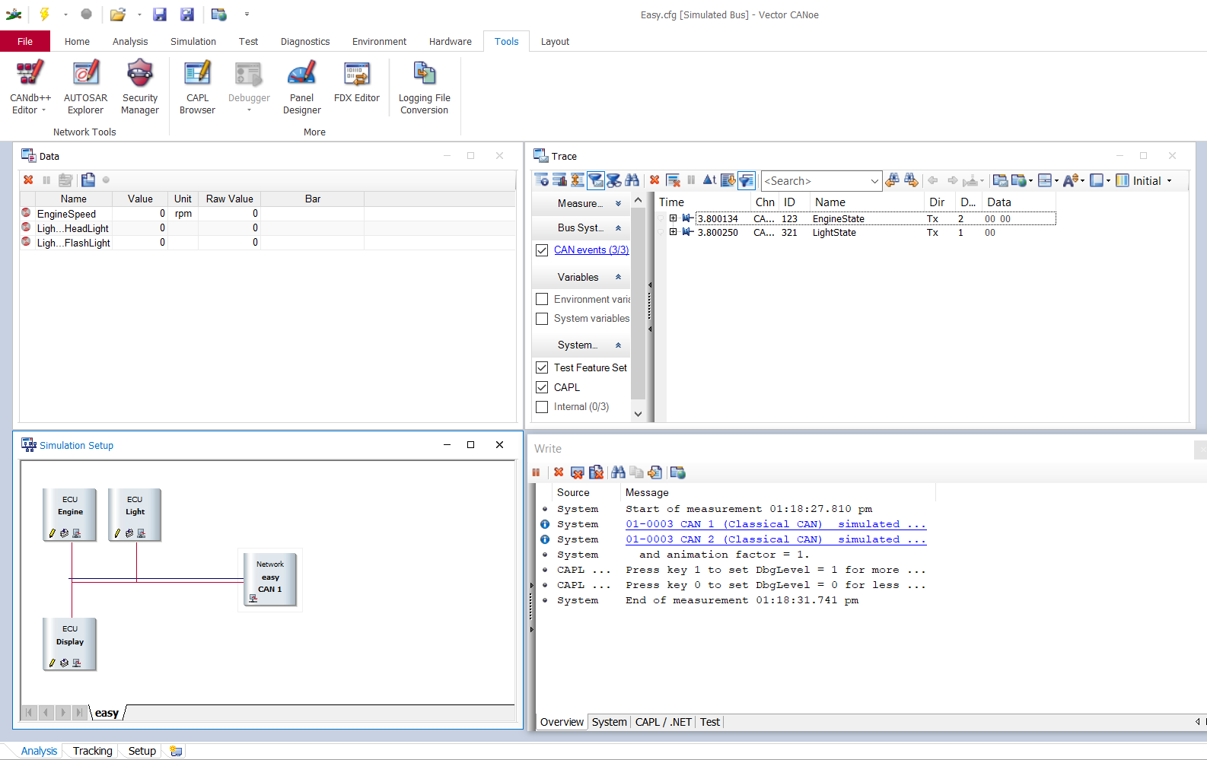1207x760 pixels.
Task: Click the binoculars find icon in Trace toolbar
Action: 632,180
